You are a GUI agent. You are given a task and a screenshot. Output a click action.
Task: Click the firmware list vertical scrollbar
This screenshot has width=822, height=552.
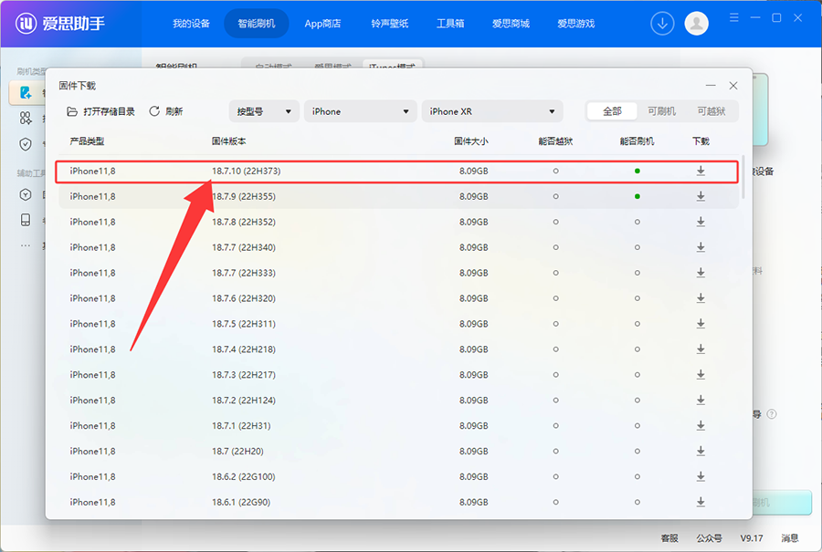point(743,177)
